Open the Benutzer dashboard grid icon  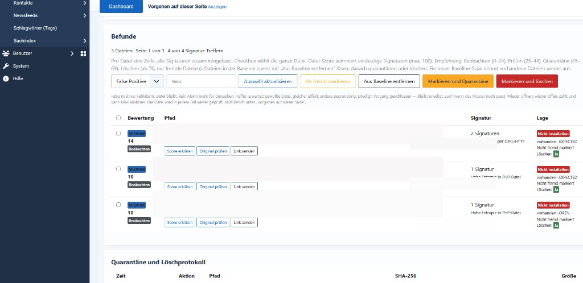83,54
